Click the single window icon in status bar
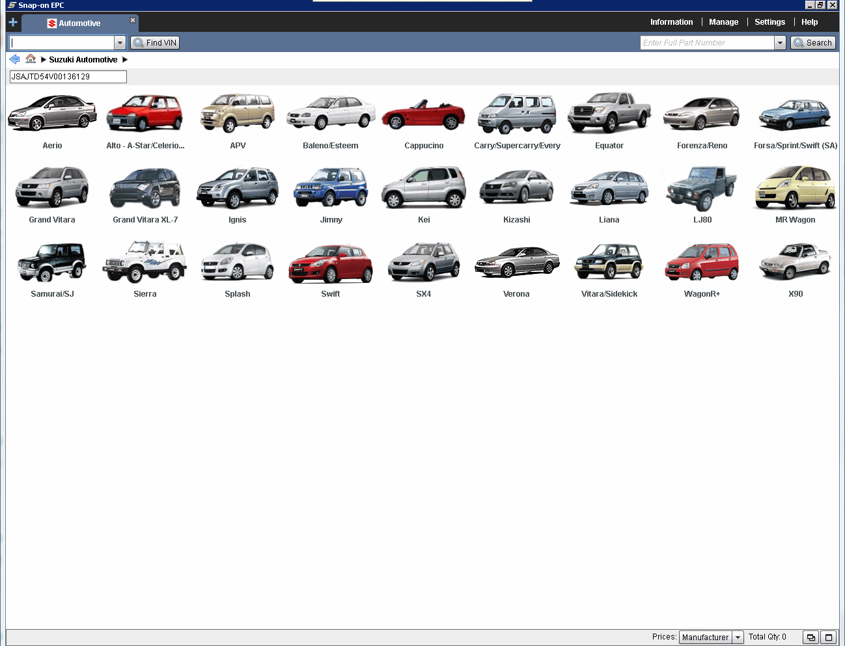The width and height of the screenshot is (845, 646). 828,638
